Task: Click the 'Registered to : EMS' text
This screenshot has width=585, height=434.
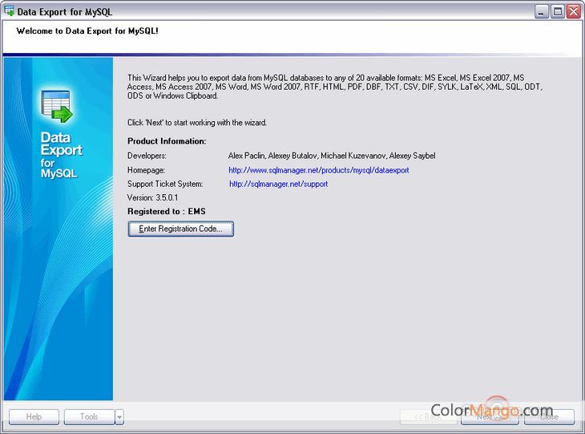Action: 167,212
